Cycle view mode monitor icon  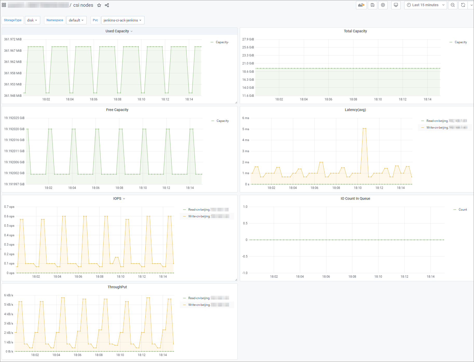[x=396, y=5]
